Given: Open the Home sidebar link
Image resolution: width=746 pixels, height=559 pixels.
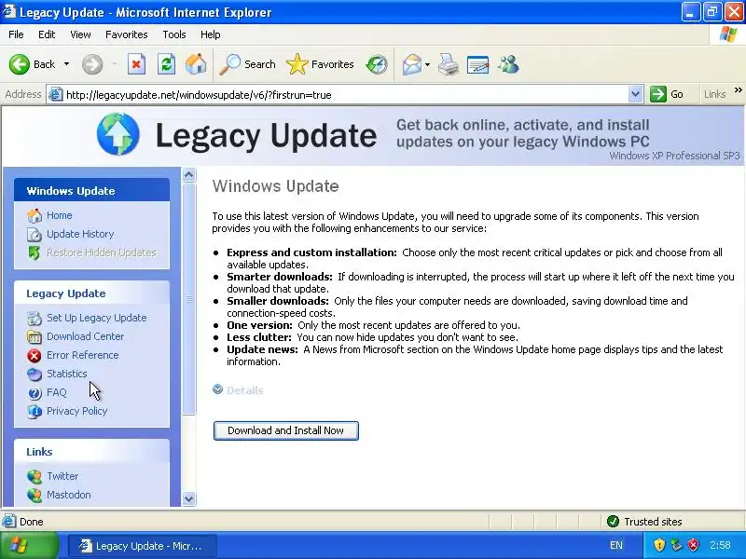Looking at the screenshot, I should pyautogui.click(x=60, y=215).
